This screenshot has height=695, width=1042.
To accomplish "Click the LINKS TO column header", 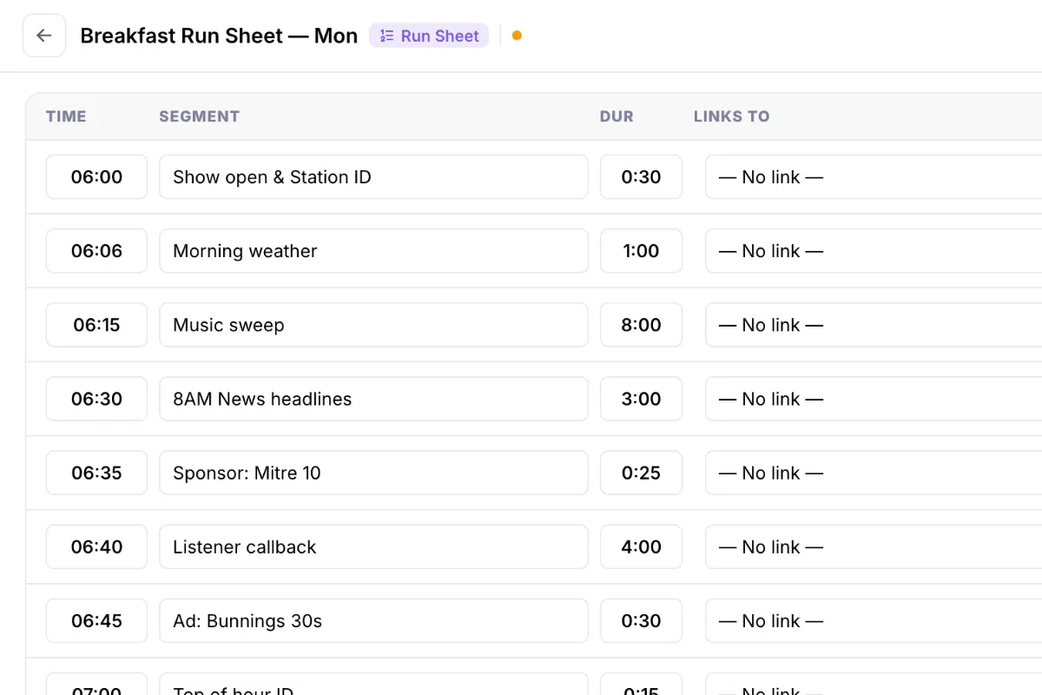I will [x=731, y=116].
